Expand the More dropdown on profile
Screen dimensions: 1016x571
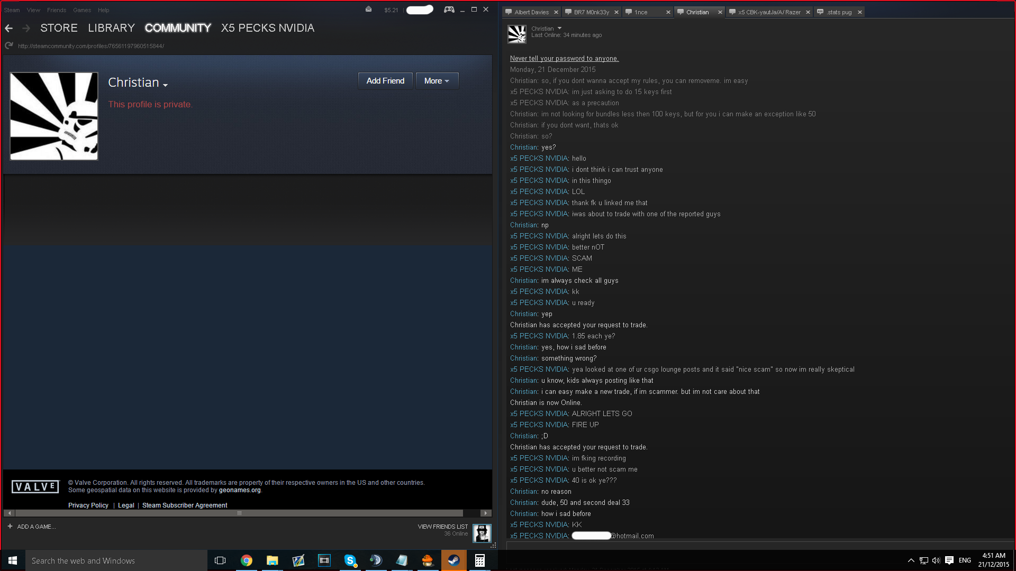437,81
